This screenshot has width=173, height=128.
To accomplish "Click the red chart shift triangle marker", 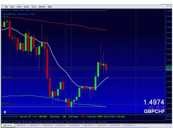I will click(x=108, y=10).
